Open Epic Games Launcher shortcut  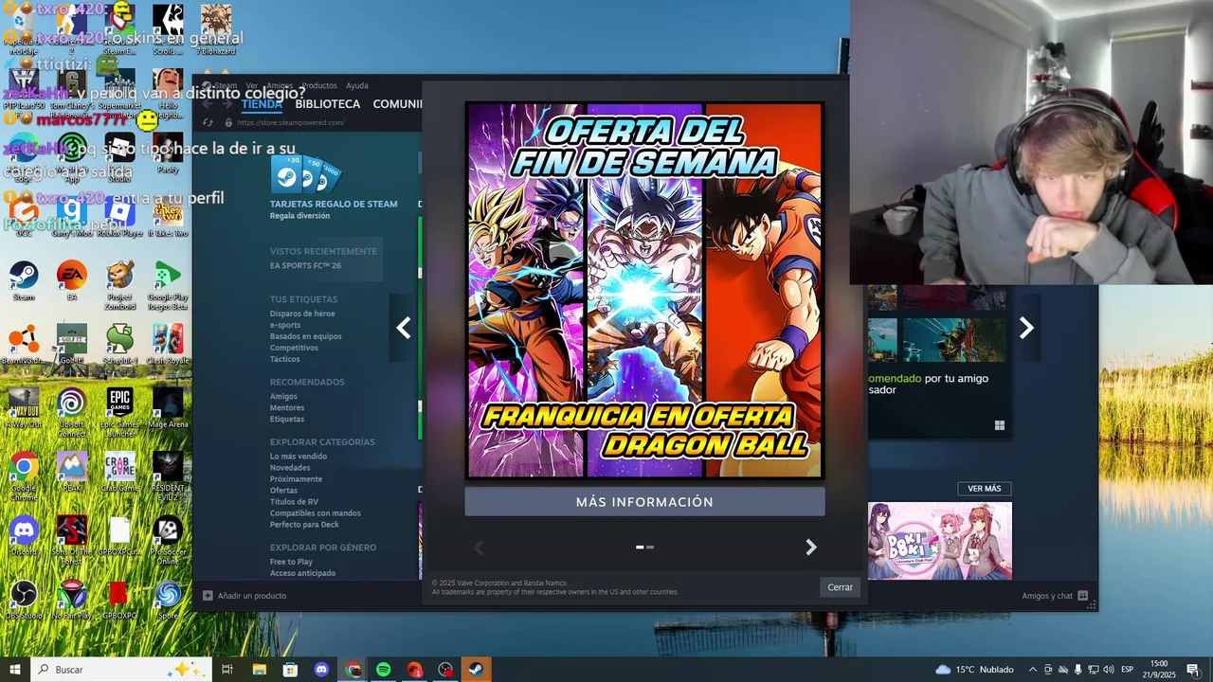[119, 411]
